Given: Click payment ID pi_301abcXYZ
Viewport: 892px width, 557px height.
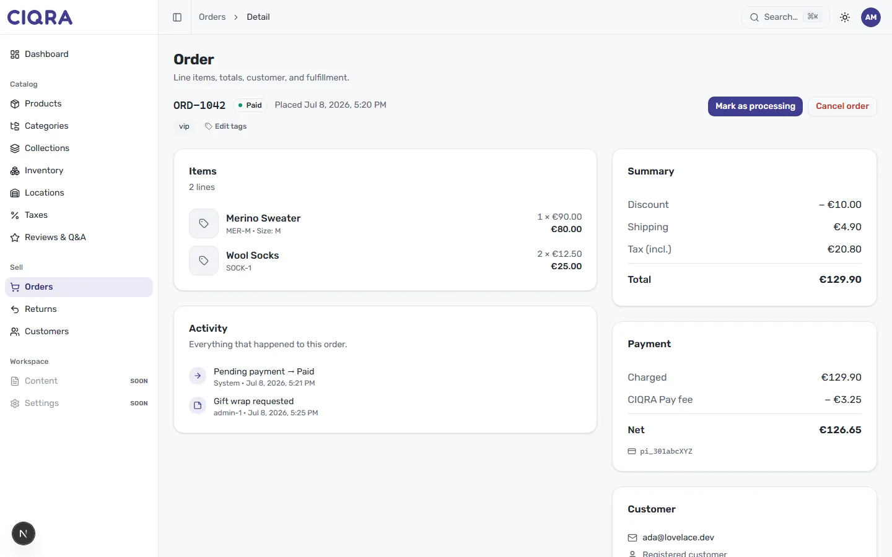Looking at the screenshot, I should click(666, 451).
